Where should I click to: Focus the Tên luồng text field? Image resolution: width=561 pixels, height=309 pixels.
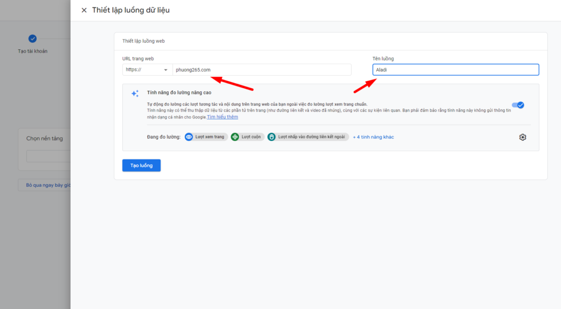click(x=455, y=70)
